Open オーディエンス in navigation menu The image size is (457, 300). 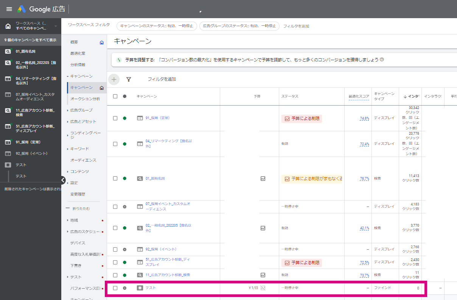coord(83,160)
